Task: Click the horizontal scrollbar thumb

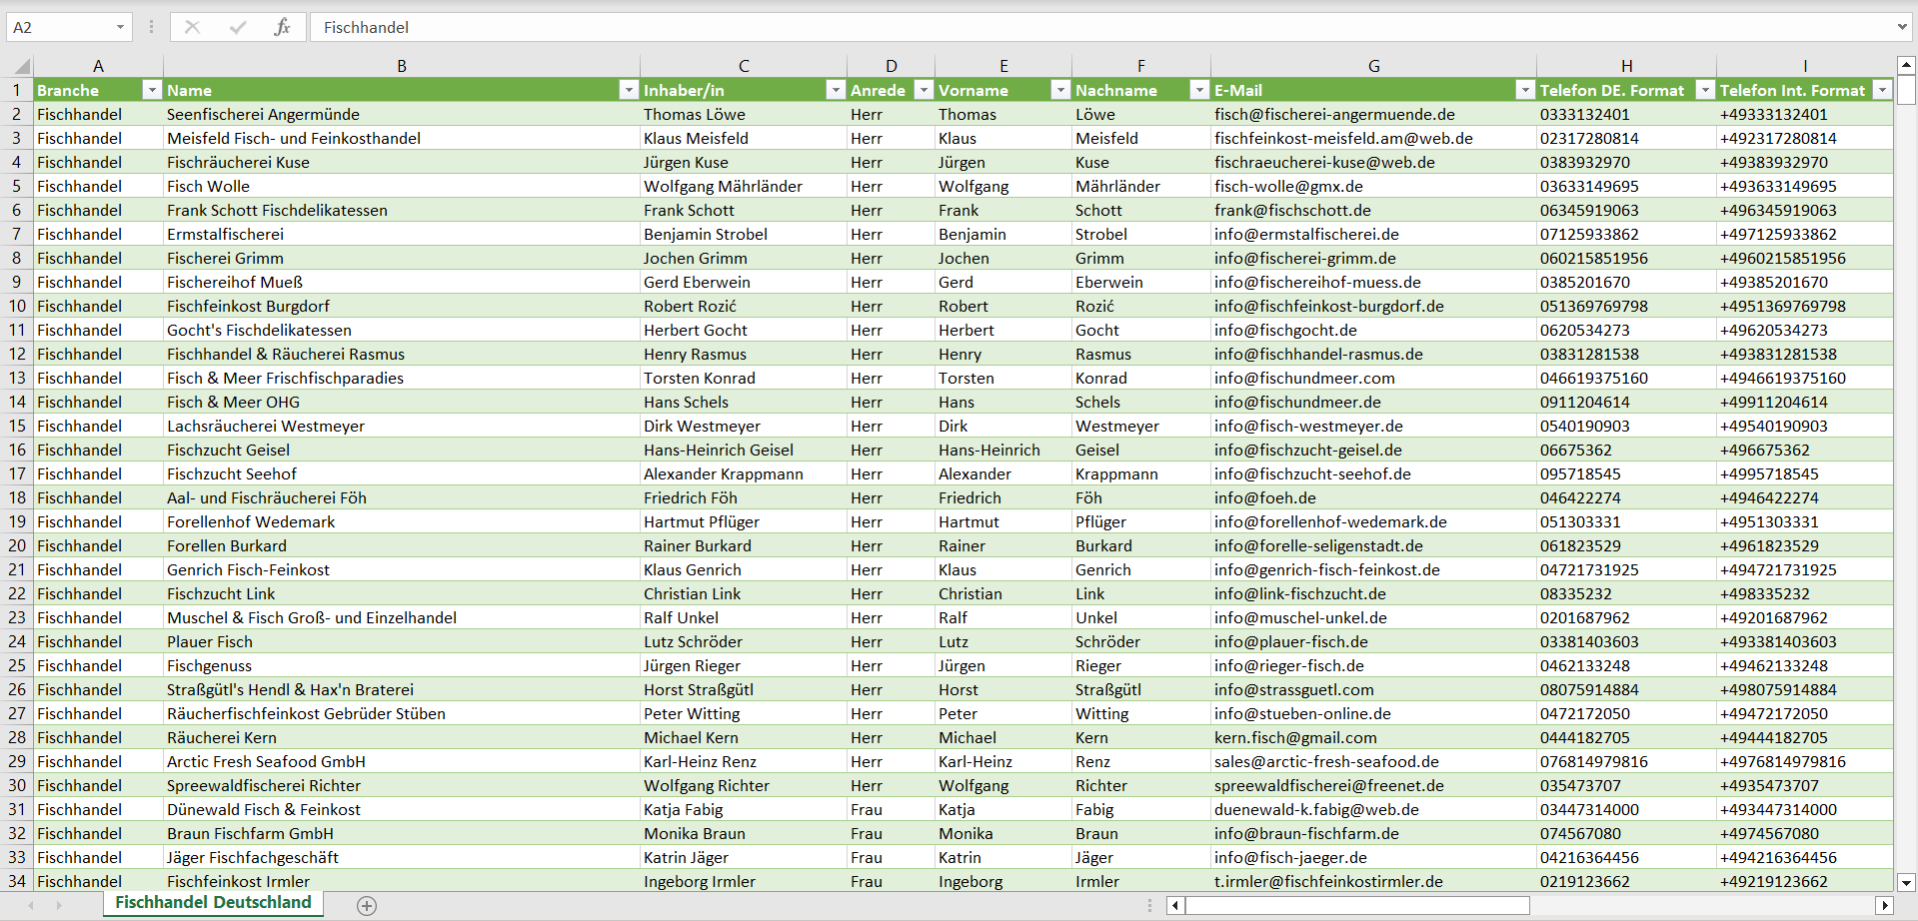Action: pos(1357,906)
